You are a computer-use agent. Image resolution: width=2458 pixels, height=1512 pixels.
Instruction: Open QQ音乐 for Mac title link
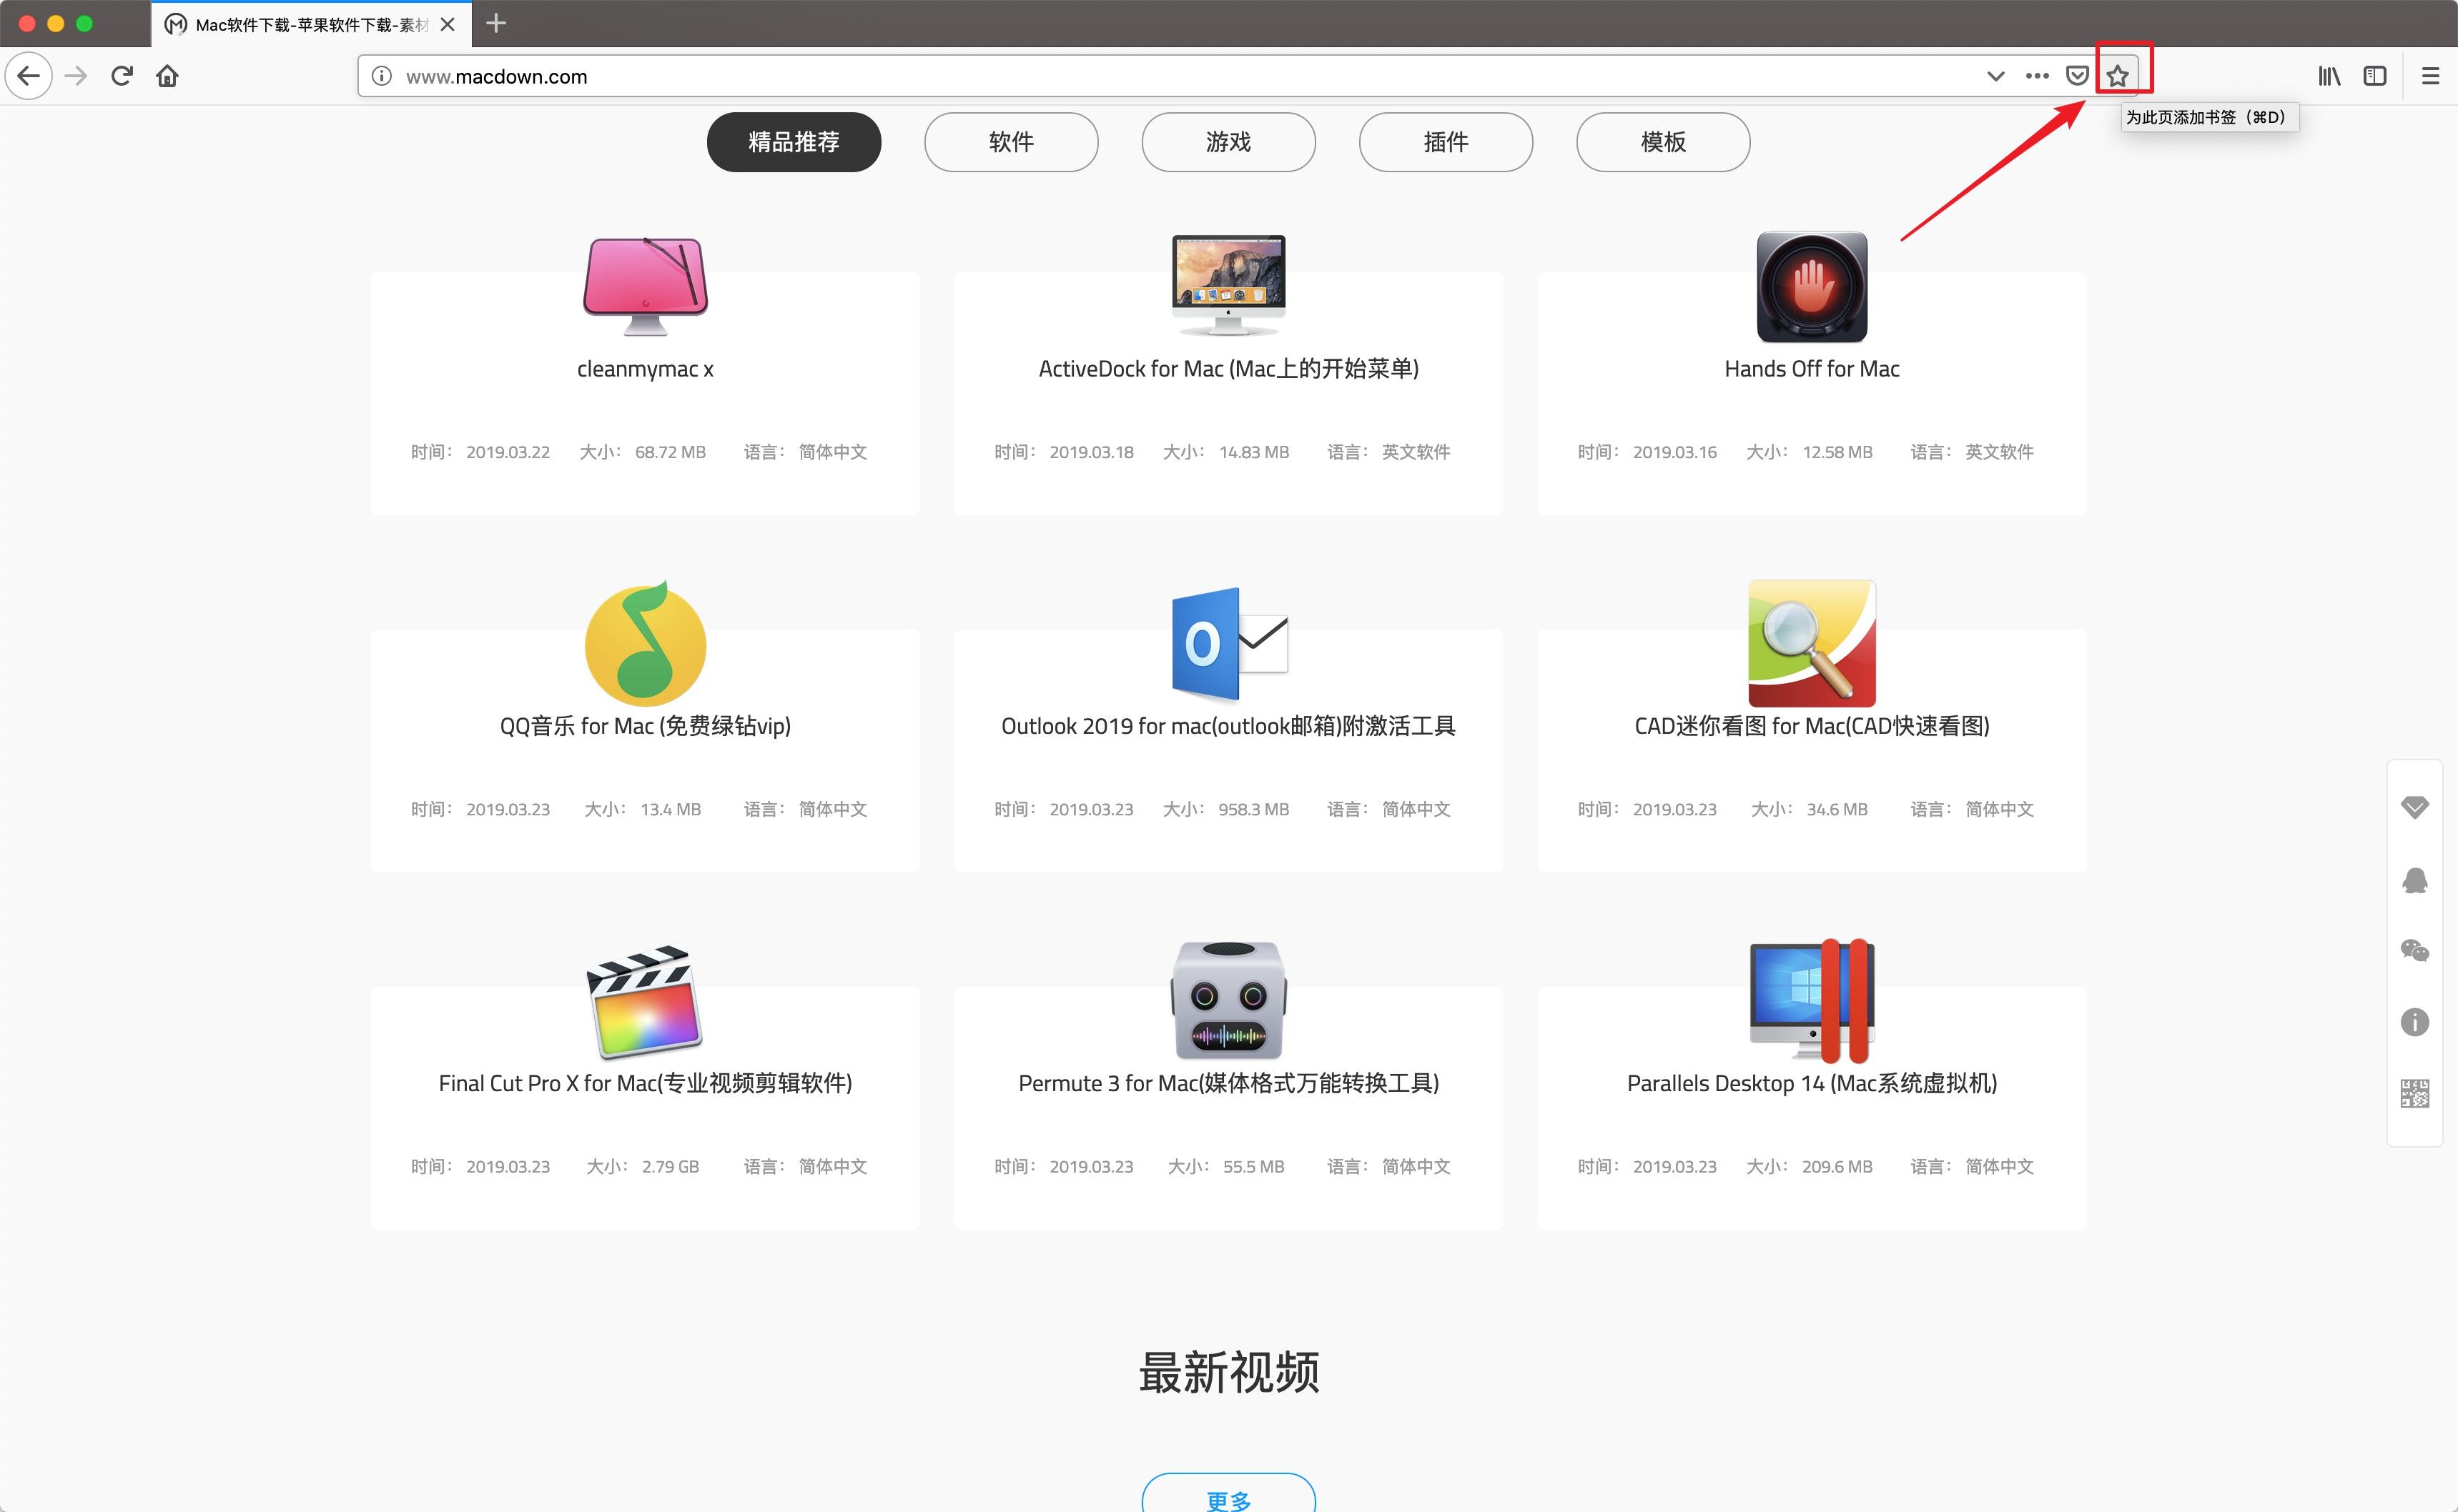click(646, 726)
